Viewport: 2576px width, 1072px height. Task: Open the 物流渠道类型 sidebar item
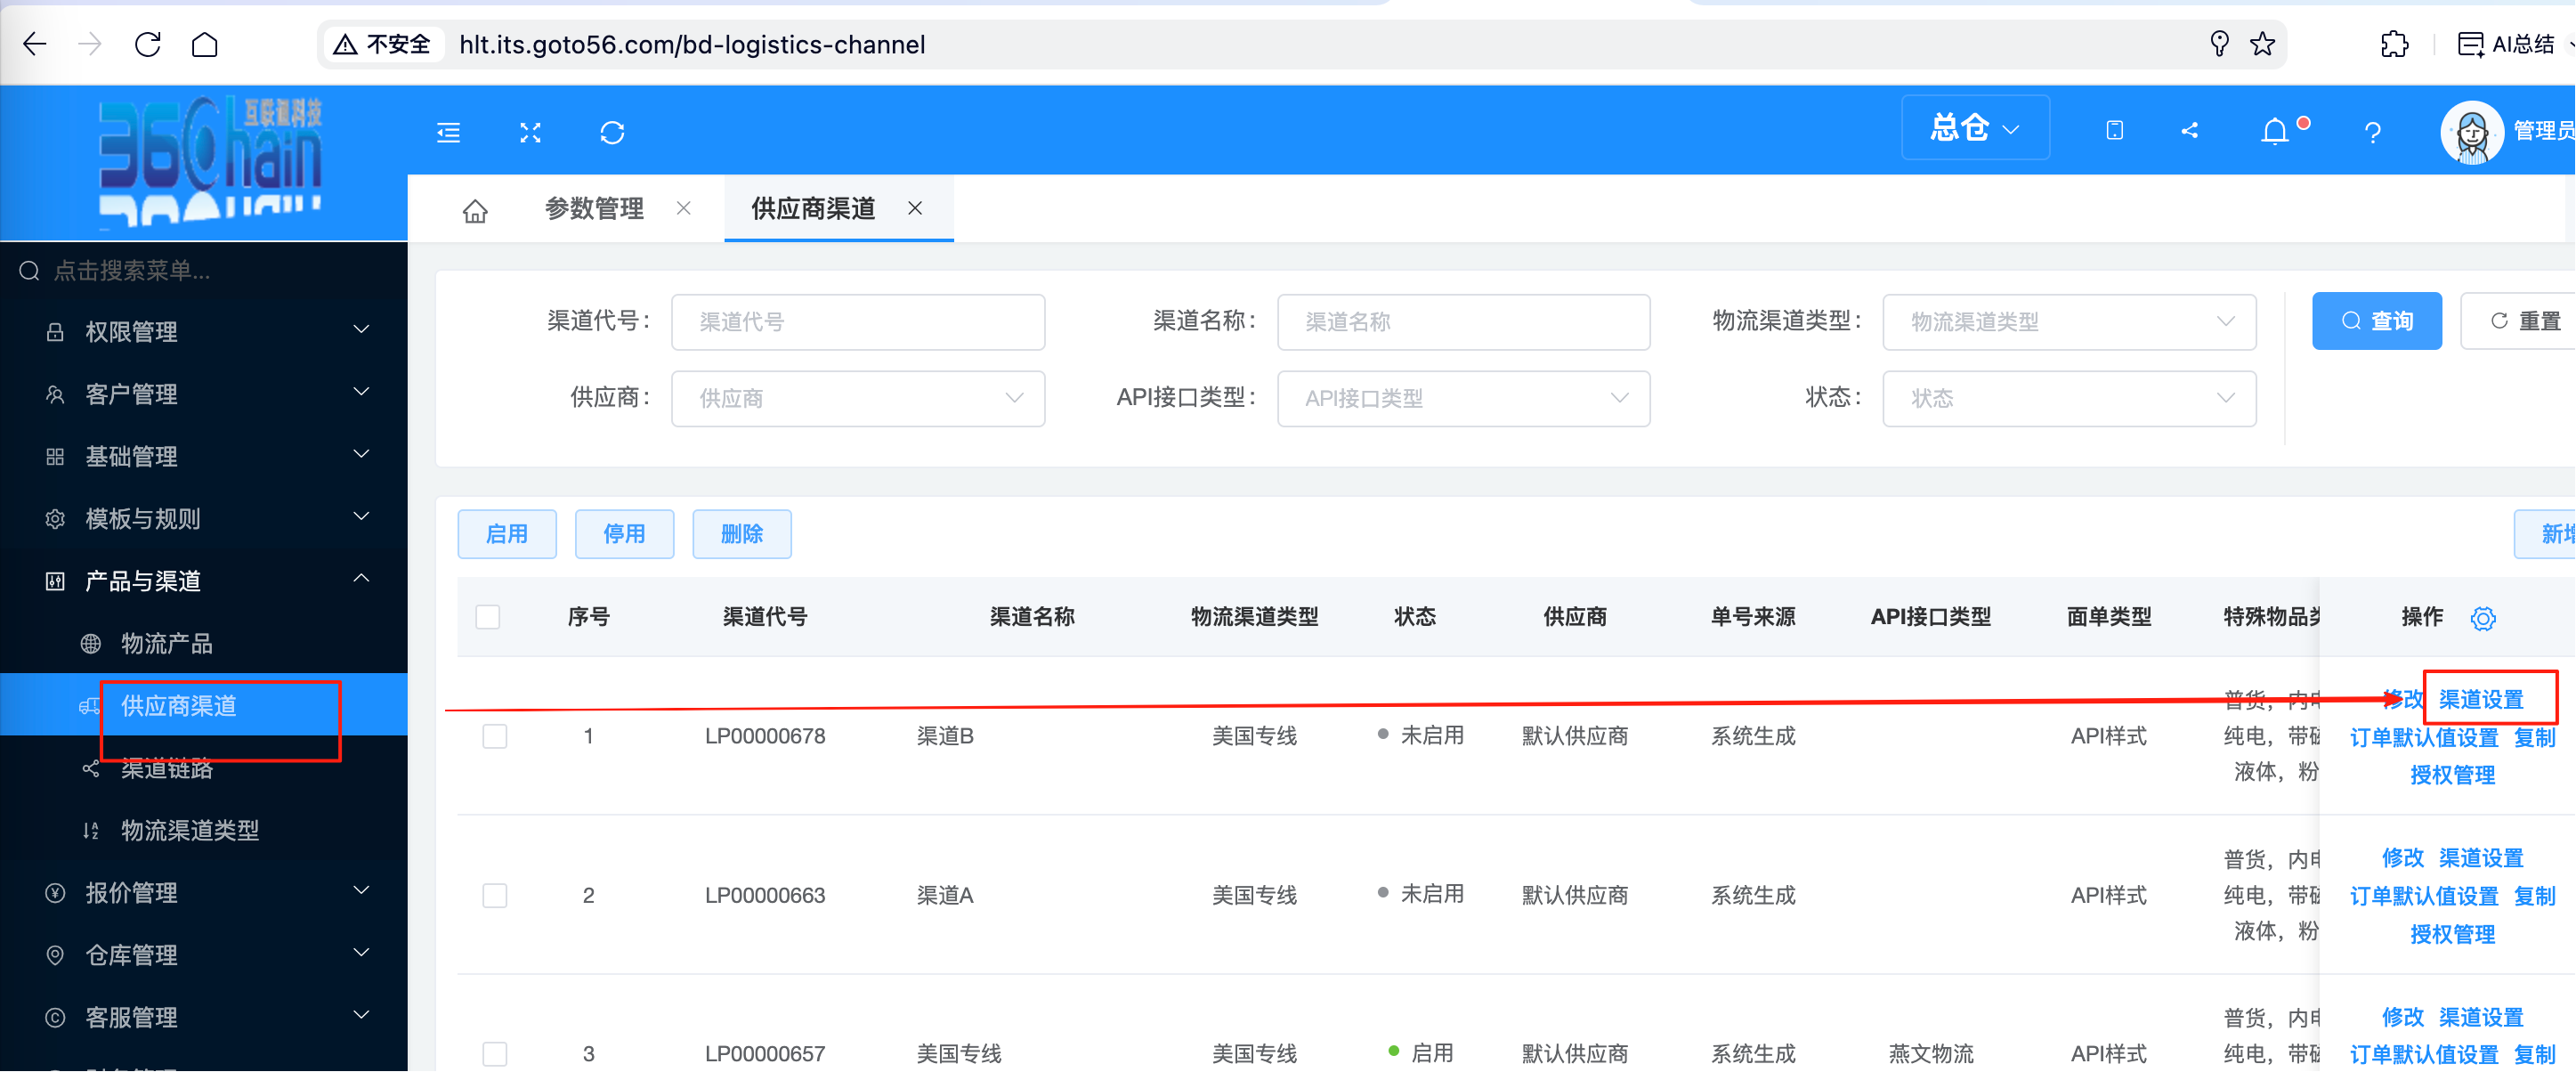click(x=204, y=830)
